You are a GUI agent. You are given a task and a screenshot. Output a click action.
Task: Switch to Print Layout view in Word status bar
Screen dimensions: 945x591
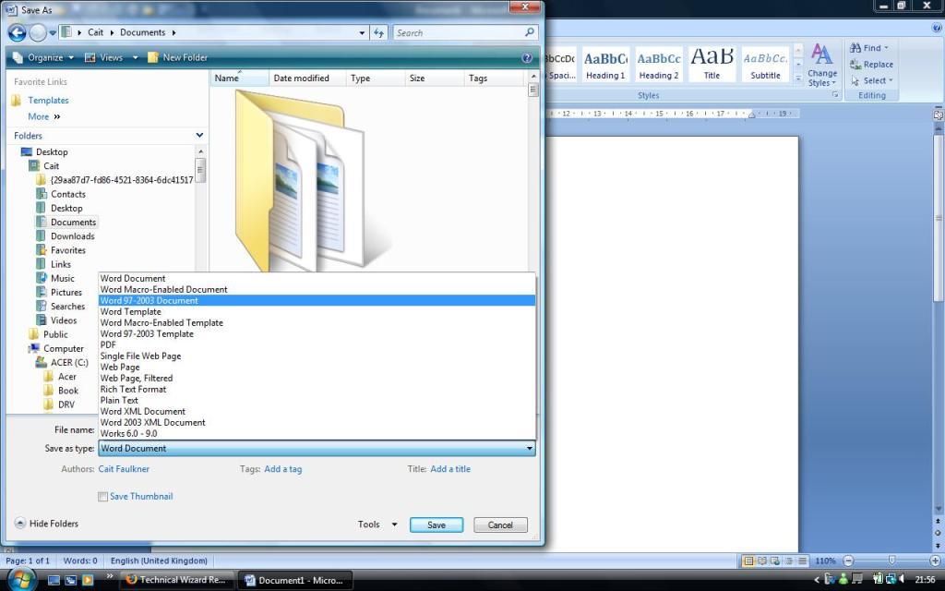coord(748,561)
